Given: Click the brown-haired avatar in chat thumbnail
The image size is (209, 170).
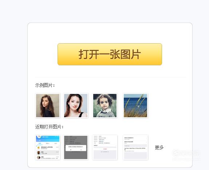Looking at the screenshot, I should click(39, 153).
